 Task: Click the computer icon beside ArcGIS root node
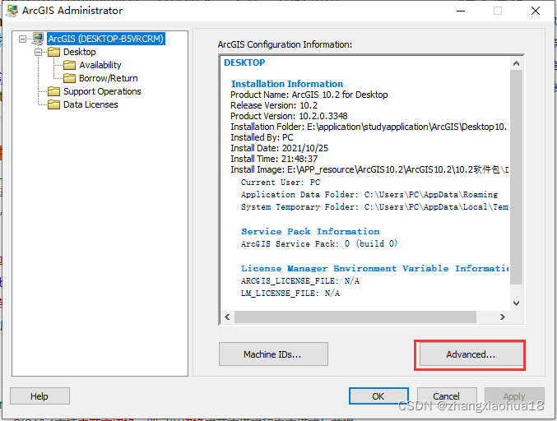point(38,39)
